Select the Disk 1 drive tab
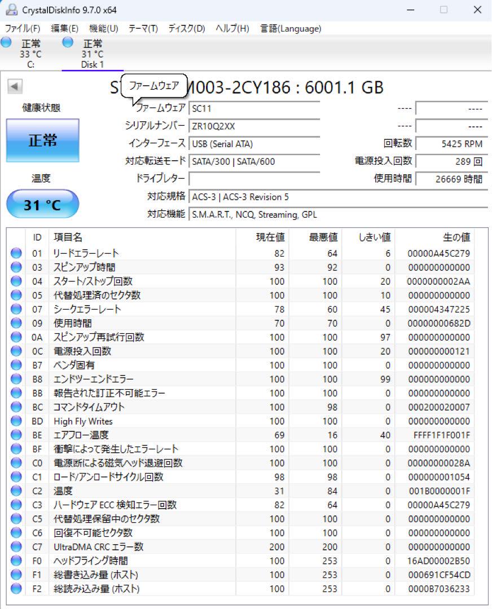 pos(93,54)
